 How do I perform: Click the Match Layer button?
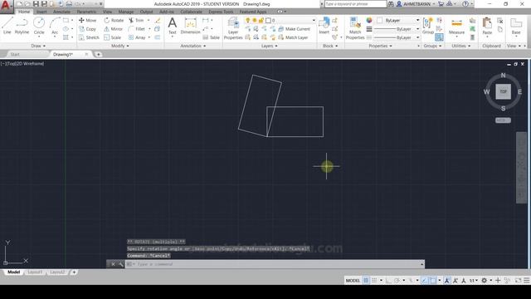(x=293, y=37)
